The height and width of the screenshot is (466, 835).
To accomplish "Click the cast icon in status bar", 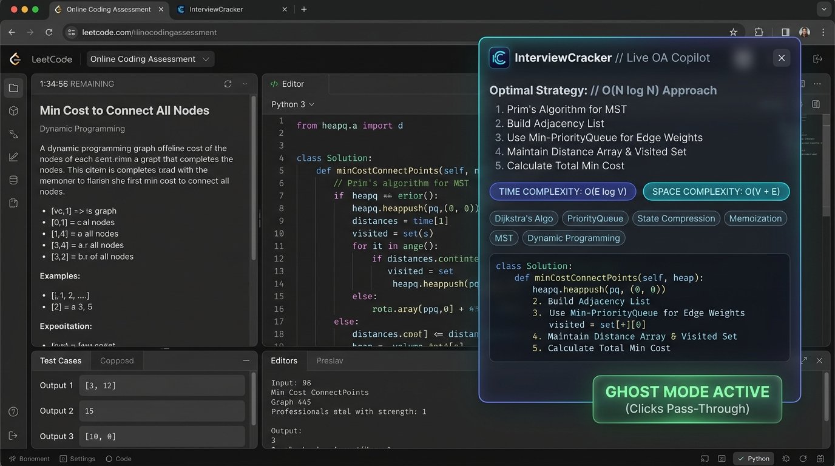I will click(705, 459).
